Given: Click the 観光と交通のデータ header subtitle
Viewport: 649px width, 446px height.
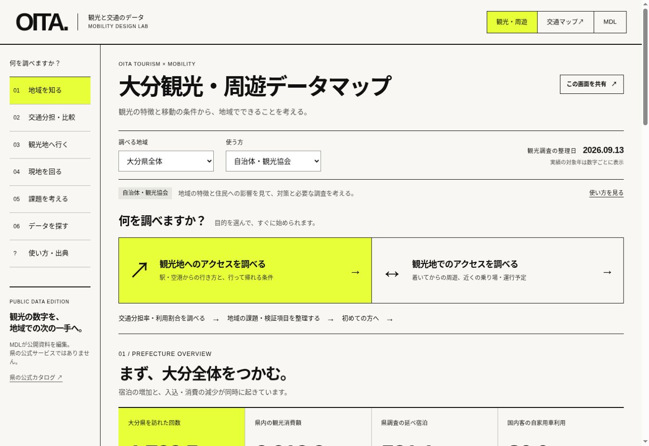Looking at the screenshot, I should tap(116, 17).
